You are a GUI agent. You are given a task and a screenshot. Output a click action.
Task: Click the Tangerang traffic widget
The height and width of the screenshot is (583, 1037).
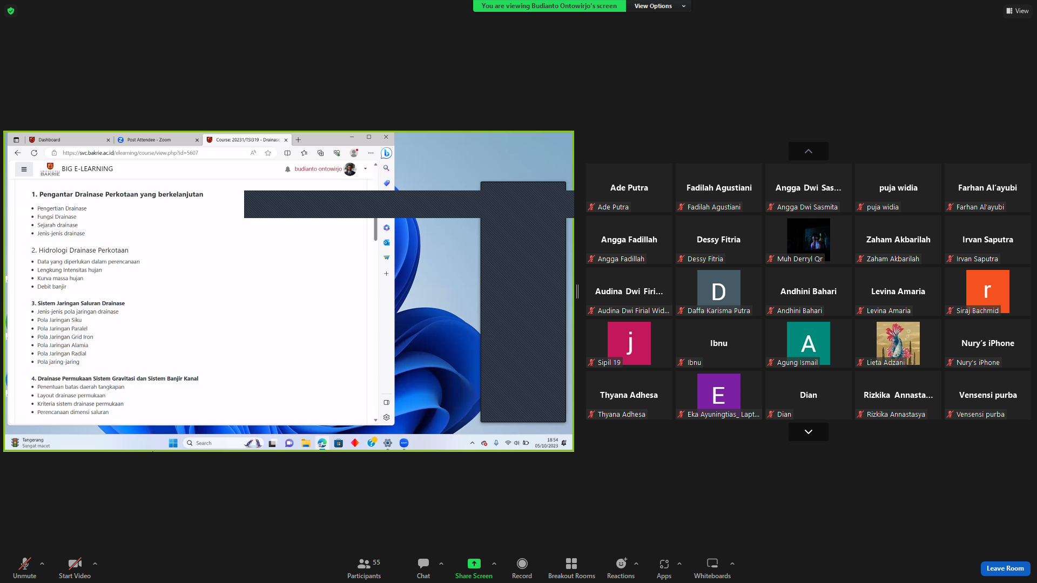coord(31,443)
